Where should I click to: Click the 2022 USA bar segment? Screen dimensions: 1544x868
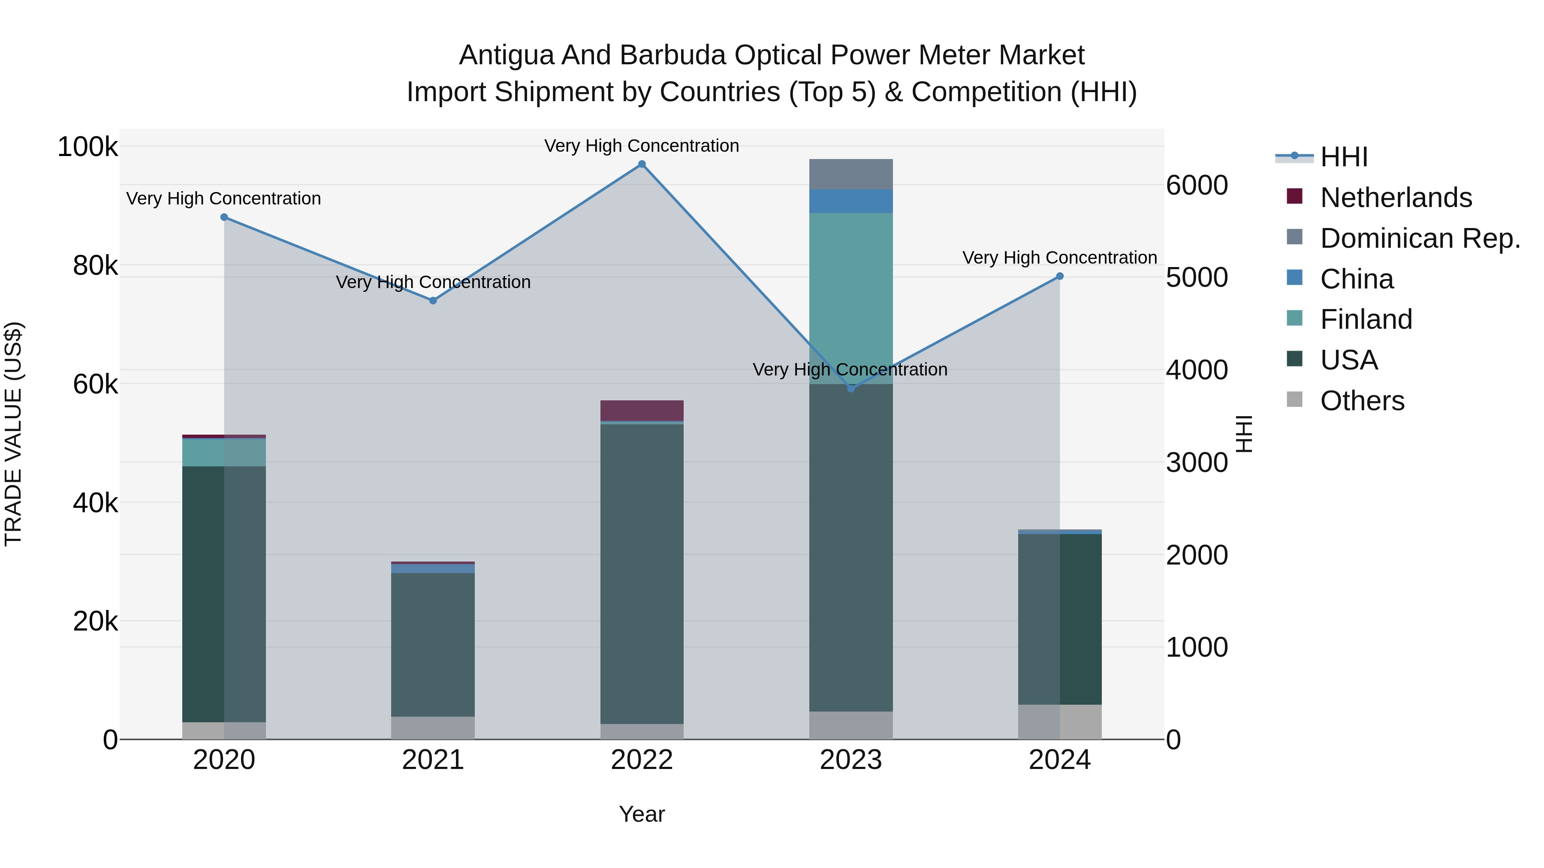[x=642, y=574]
